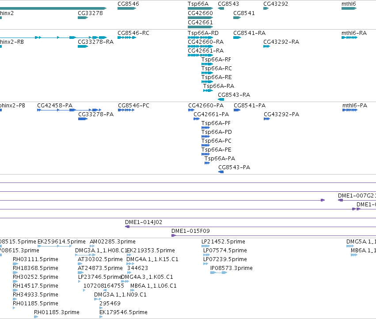Click protein Tsp66A-PE
This screenshot has width=376, height=319.
pos(216,150)
